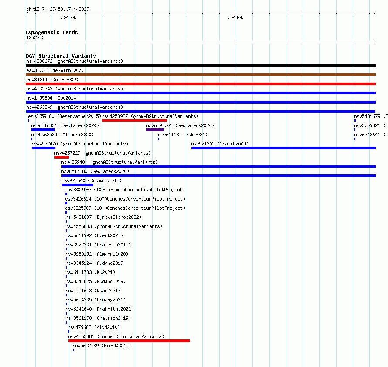Image resolution: width=388 pixels, height=367 pixels.
Task: Click the blue nsv521302 variant bar
Action: 283,148
